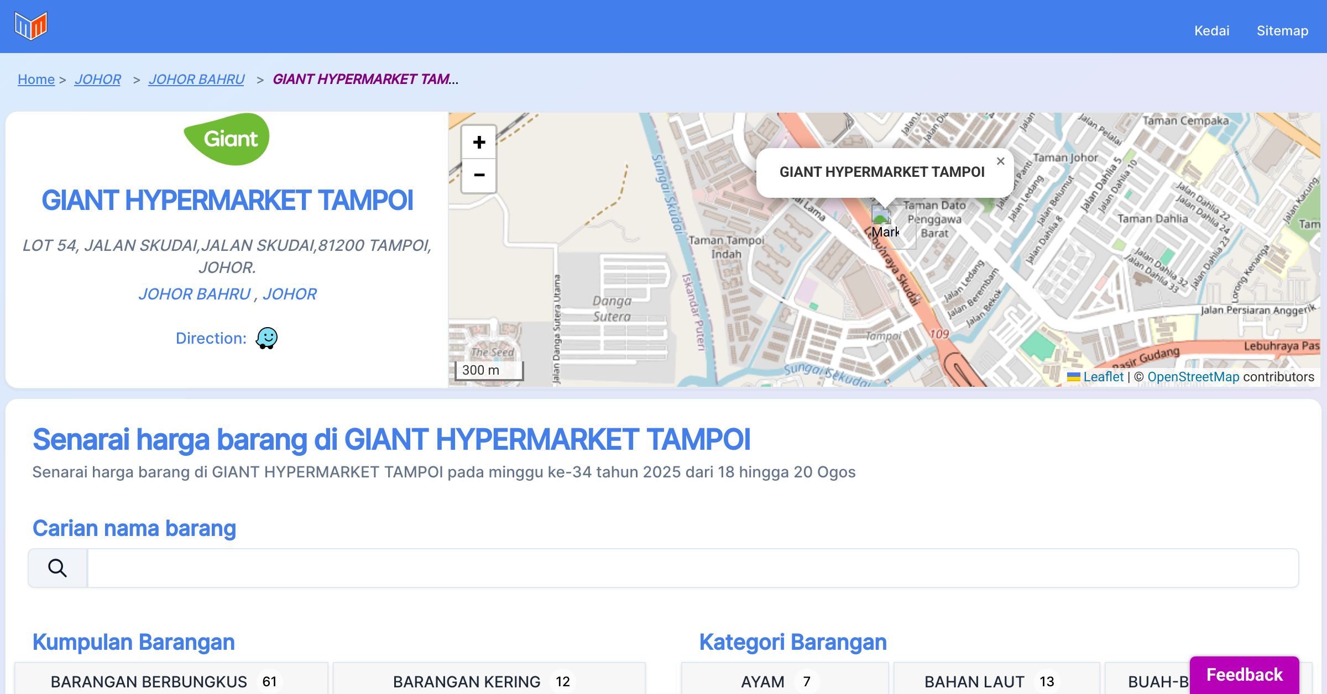The height and width of the screenshot is (694, 1327).
Task: Click the site logo icon
Action: pos(31,26)
